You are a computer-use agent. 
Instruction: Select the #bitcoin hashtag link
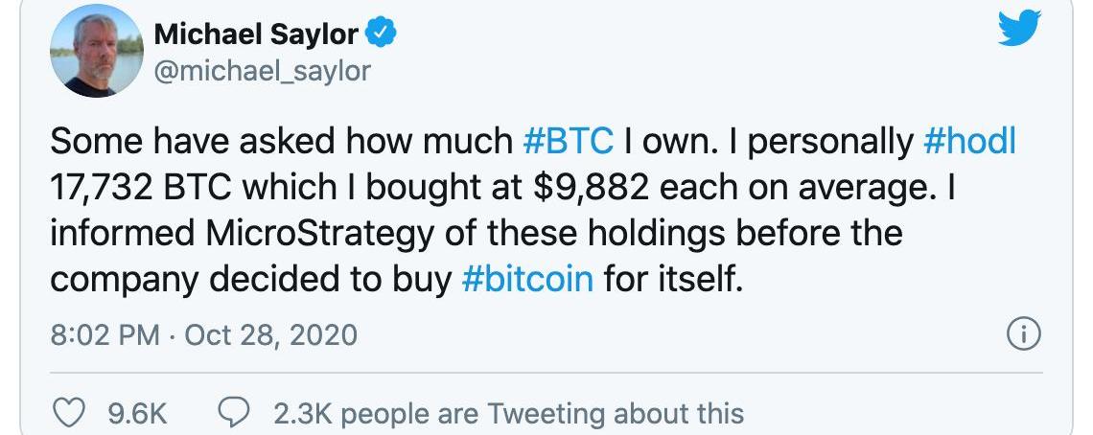527,280
